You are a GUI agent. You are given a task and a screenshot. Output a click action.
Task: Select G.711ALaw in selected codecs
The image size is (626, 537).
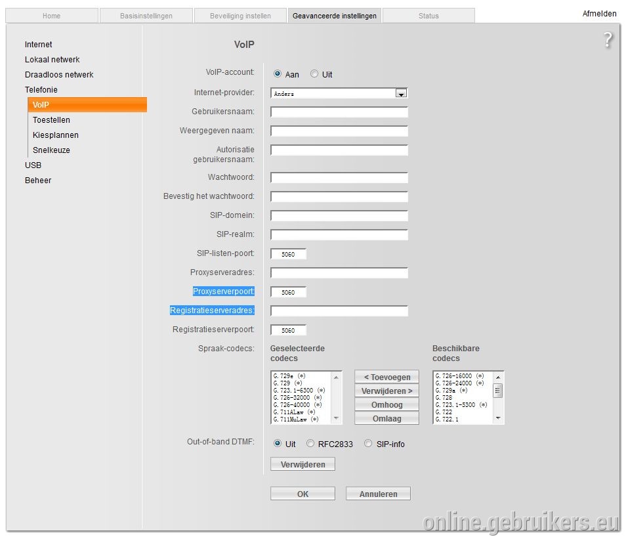coord(294,412)
